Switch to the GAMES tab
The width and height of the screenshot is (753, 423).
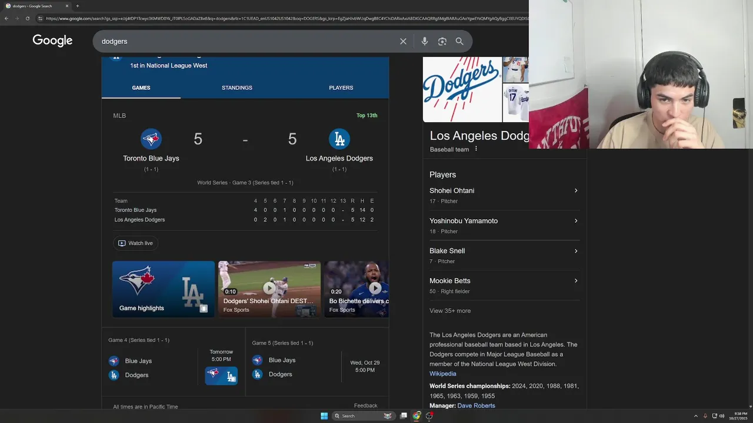coord(141,88)
